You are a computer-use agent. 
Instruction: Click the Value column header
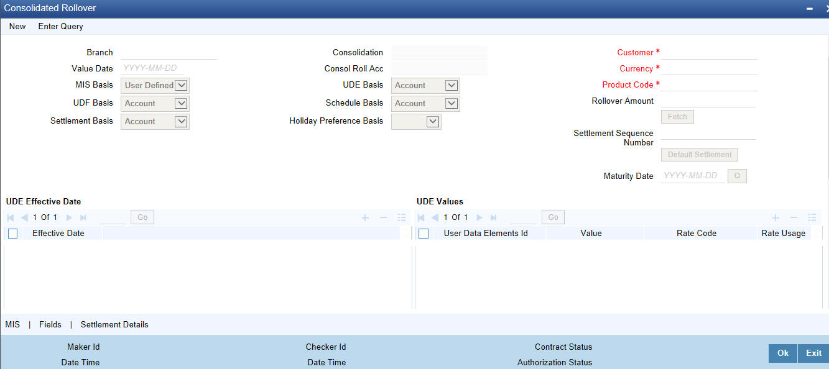pos(591,234)
